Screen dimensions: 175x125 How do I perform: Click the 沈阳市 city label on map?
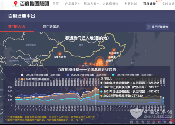point(109,61)
